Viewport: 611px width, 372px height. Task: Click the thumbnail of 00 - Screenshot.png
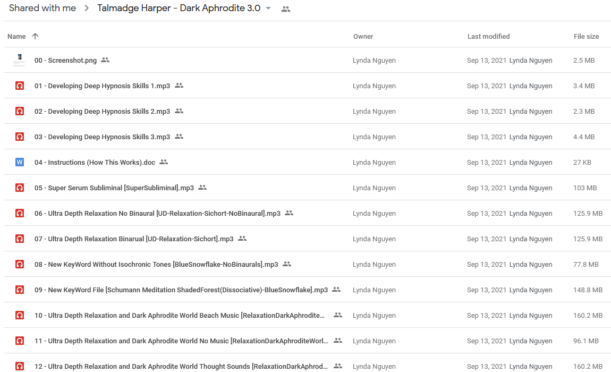point(20,60)
